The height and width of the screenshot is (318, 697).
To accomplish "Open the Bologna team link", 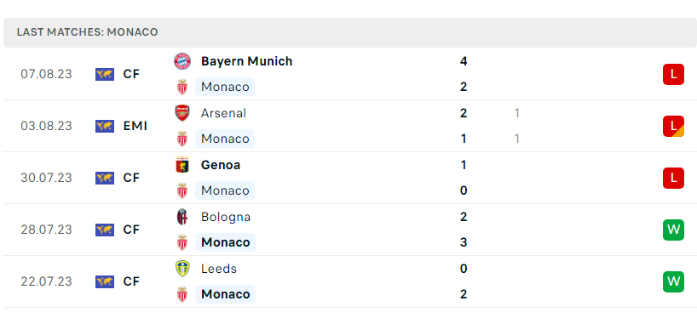I will [x=226, y=217].
